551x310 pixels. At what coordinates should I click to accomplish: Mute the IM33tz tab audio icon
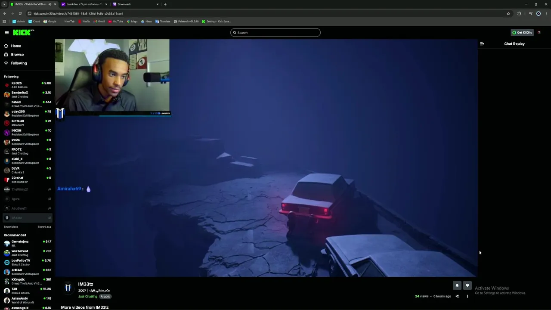[x=50, y=4]
